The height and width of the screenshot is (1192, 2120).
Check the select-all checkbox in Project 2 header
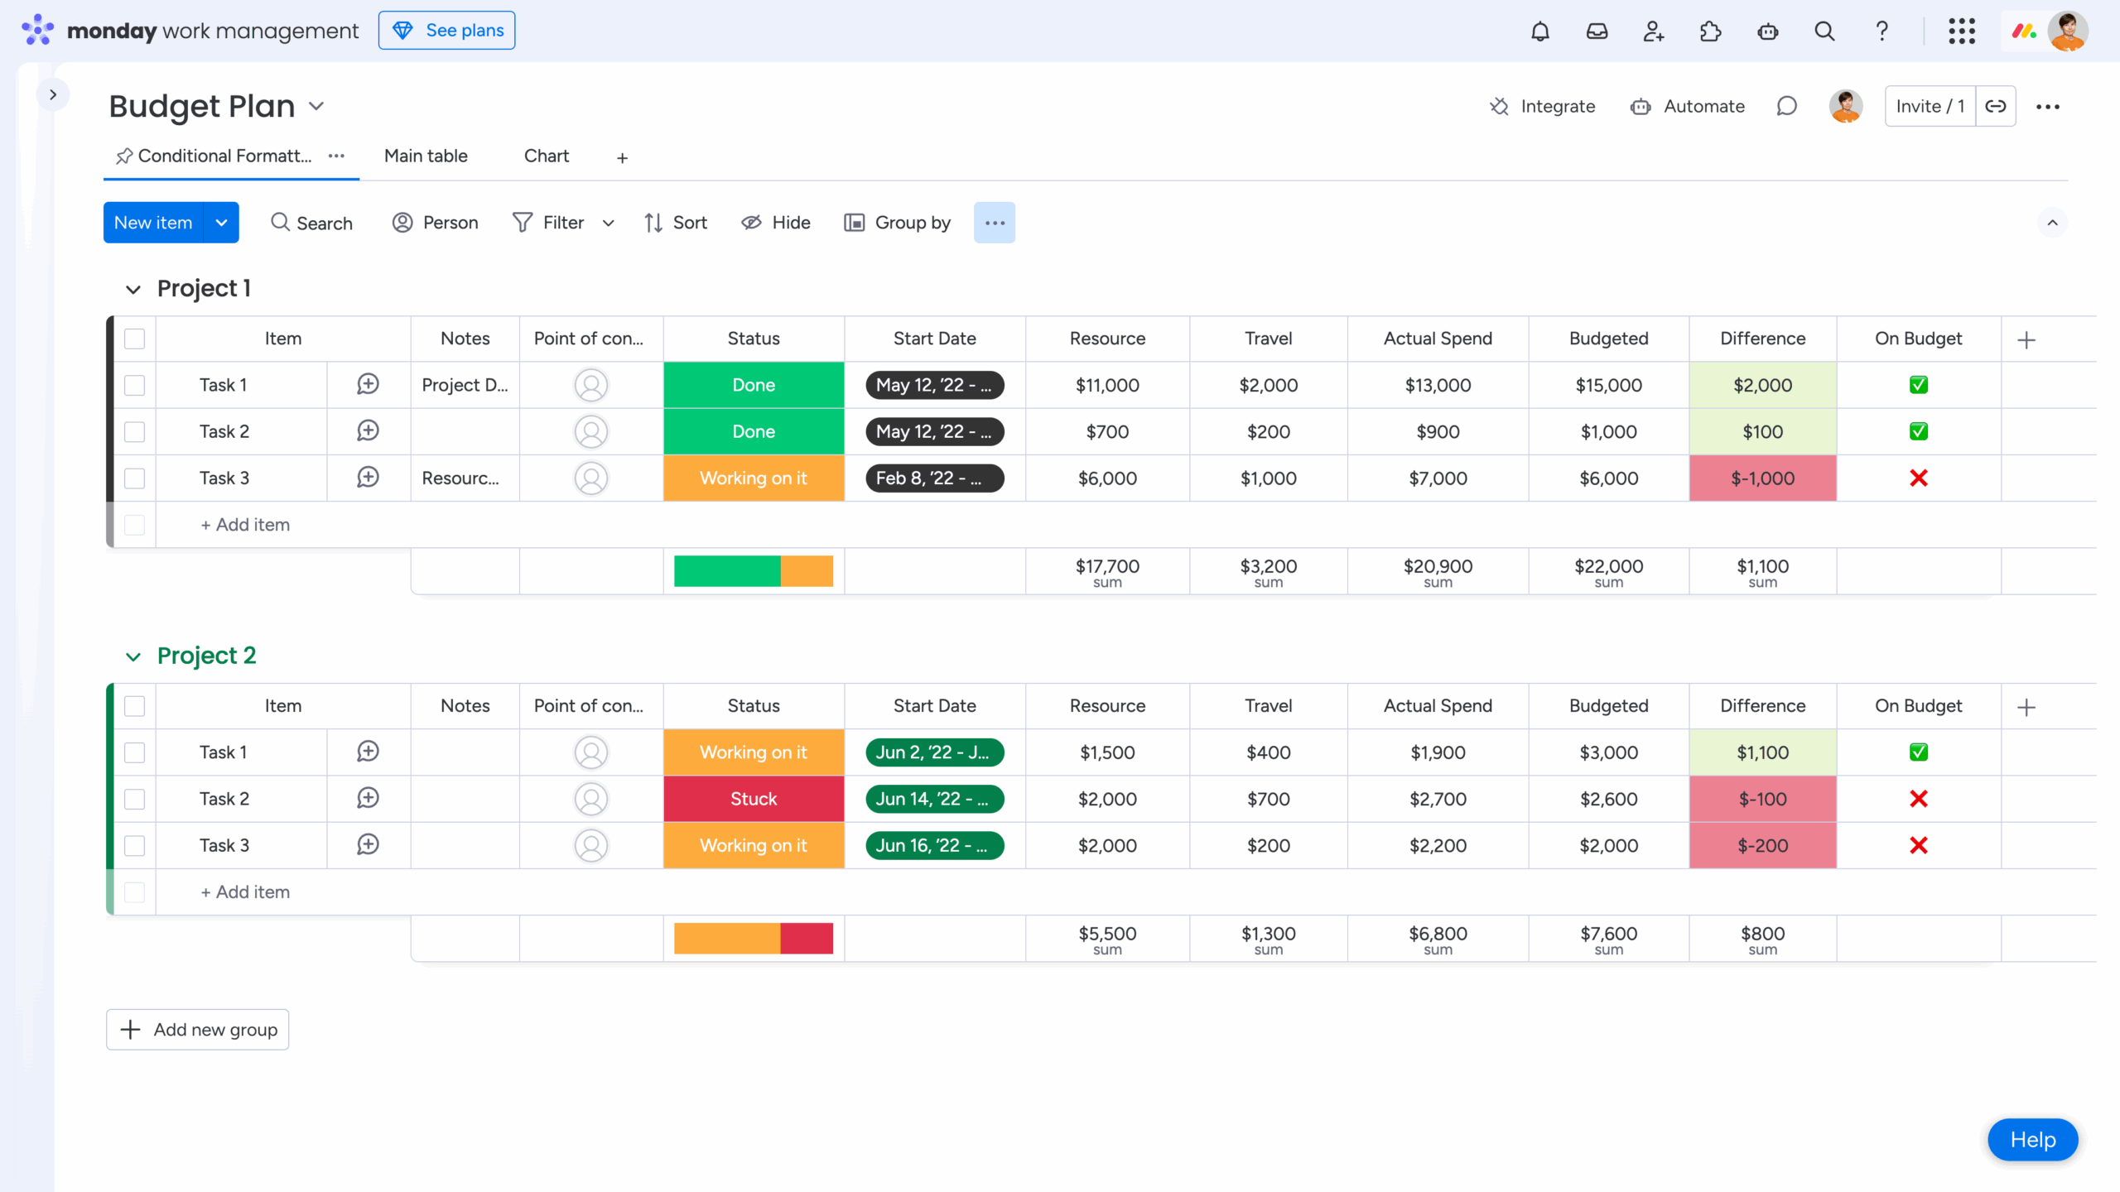(135, 705)
